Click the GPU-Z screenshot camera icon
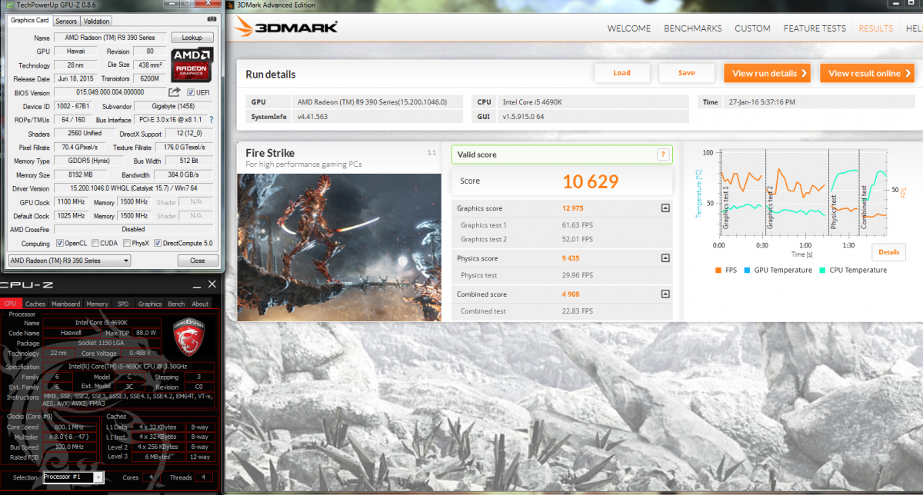Screen dimensions: 923x495 (212, 20)
